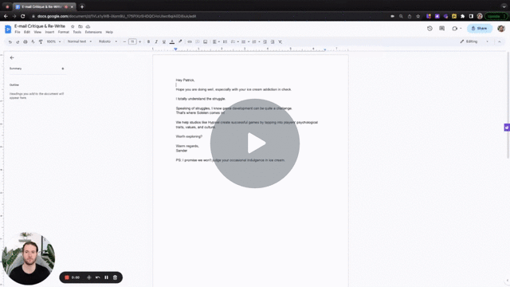Viewport: 510px width, 287px height.
Task: Open version history clock icon
Action: coord(430,29)
